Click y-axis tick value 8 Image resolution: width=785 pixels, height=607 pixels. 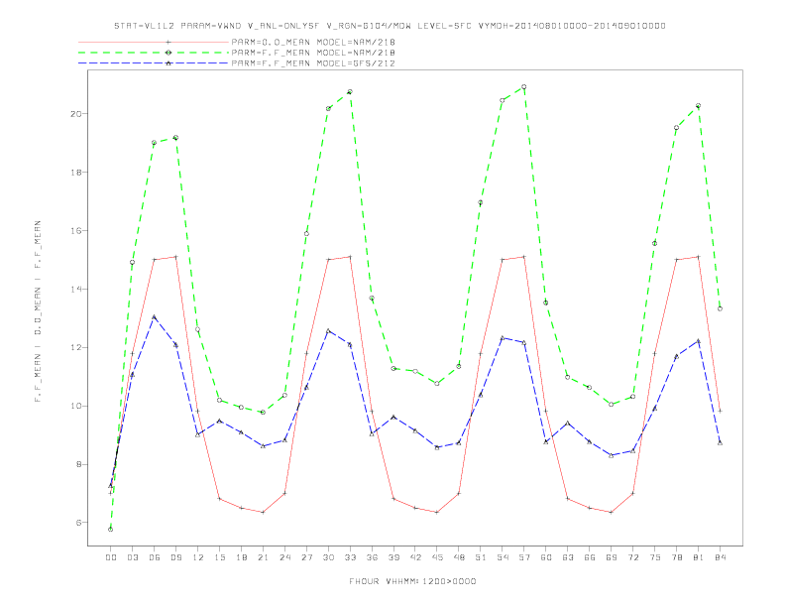click(78, 464)
